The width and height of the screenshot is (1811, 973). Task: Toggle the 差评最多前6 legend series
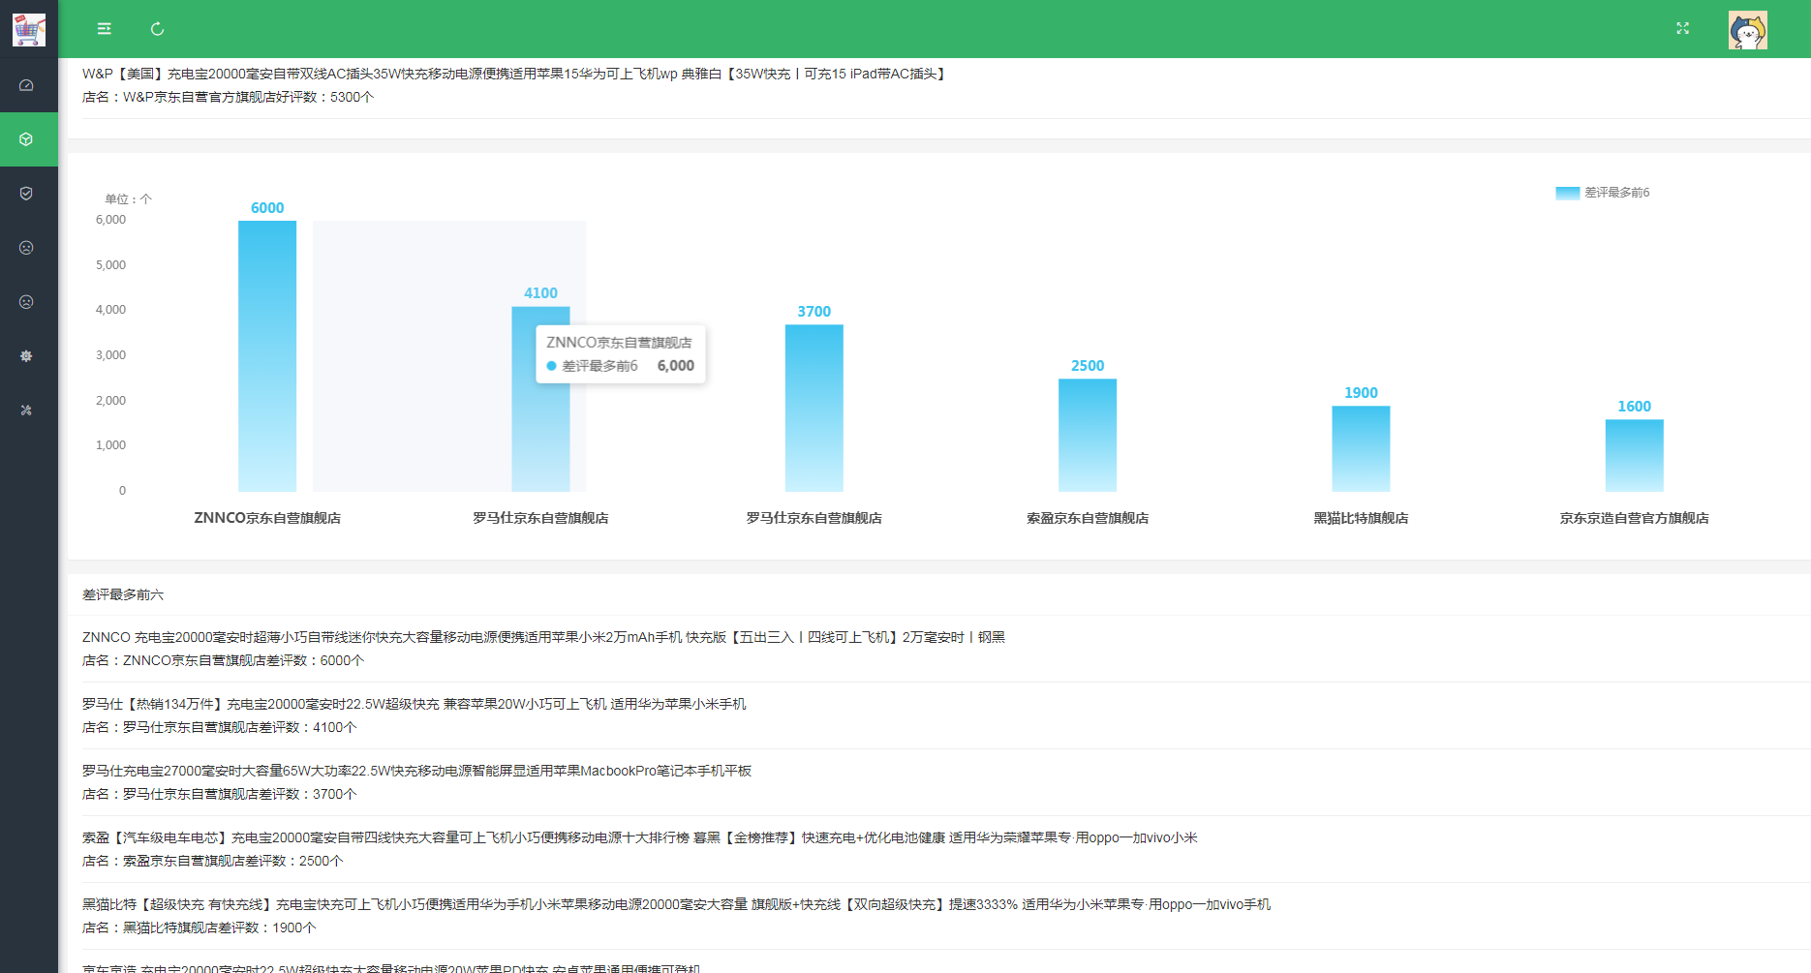(x=1603, y=193)
